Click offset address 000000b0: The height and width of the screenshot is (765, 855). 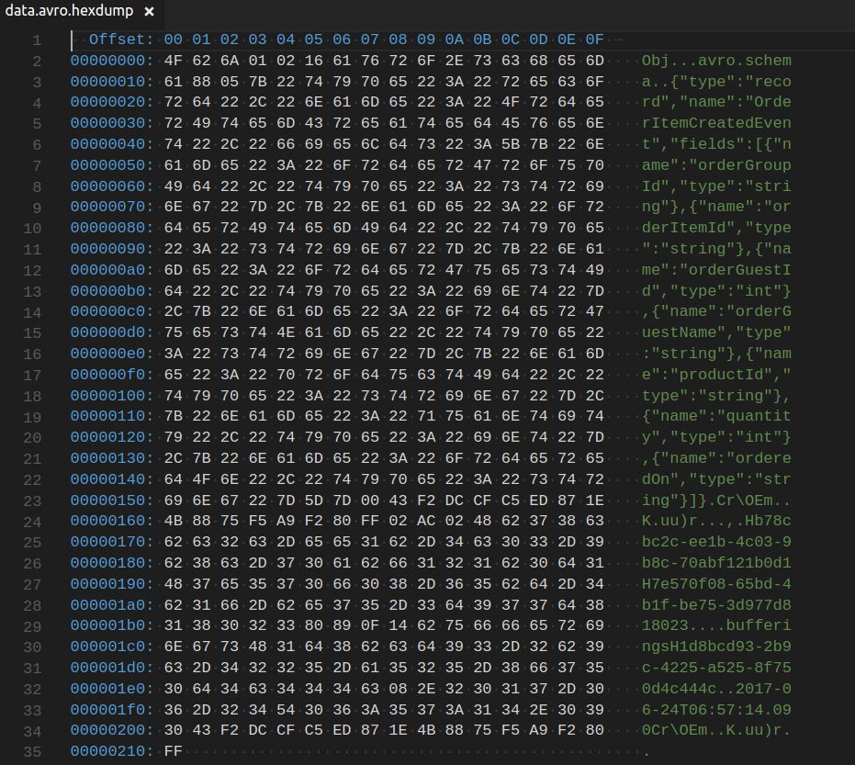coord(112,291)
